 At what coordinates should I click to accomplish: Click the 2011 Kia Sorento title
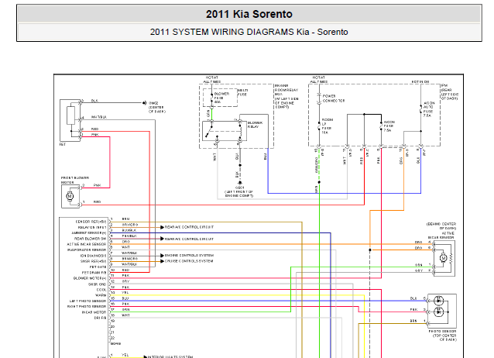tap(249, 14)
